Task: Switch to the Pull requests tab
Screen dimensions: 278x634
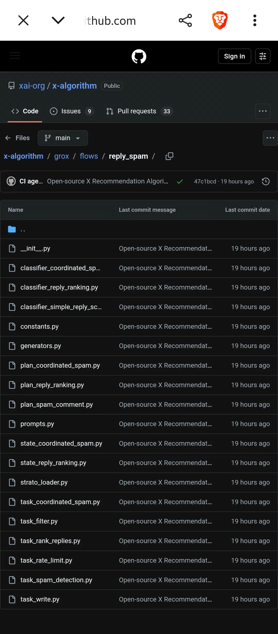Action: 139,111
